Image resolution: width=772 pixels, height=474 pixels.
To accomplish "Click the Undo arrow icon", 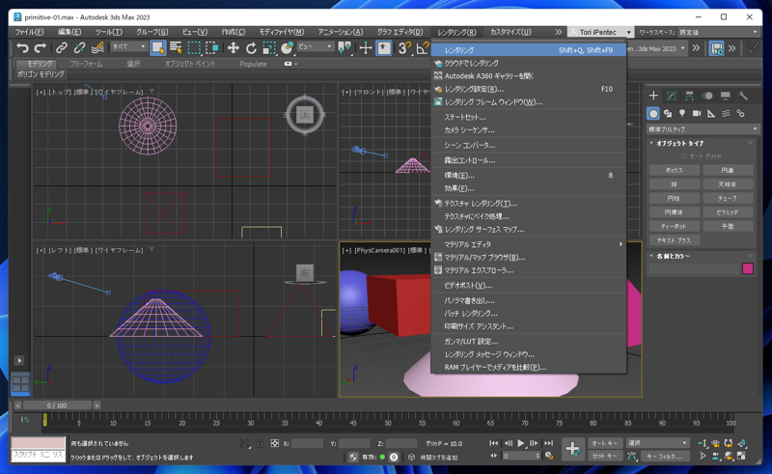I will coord(22,48).
